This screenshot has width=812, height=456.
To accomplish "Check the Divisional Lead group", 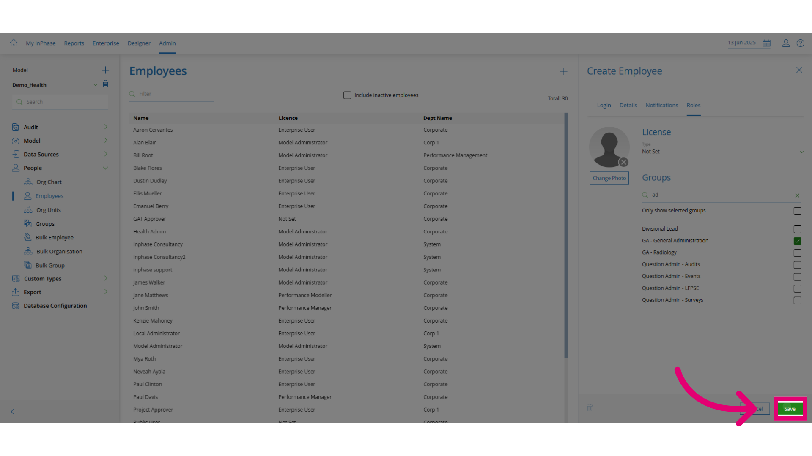I will (797, 229).
